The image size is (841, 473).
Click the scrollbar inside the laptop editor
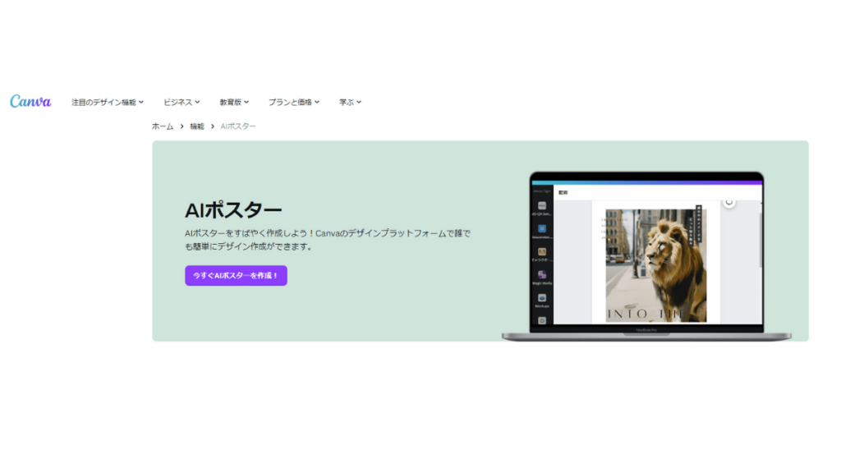point(761,238)
